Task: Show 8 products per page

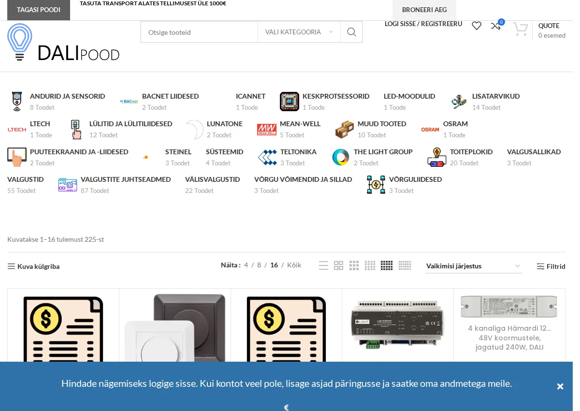Action: pyautogui.click(x=259, y=265)
